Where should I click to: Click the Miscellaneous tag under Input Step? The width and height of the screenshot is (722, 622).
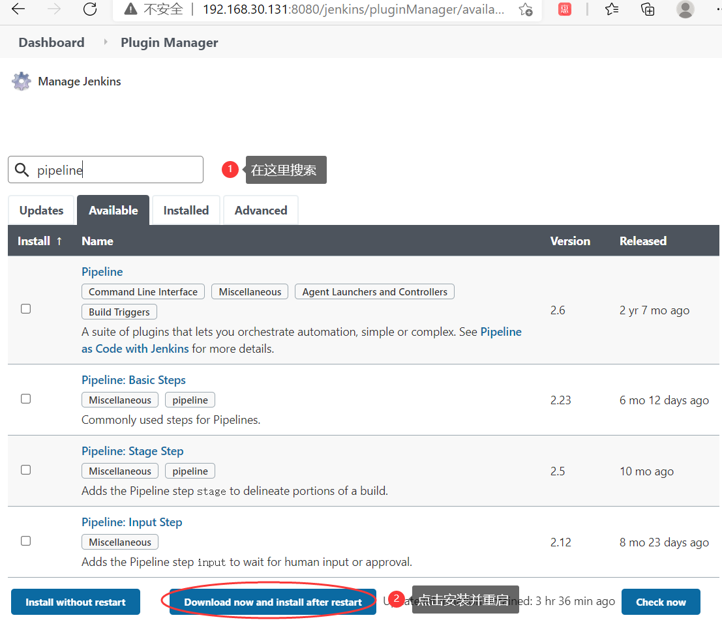(x=120, y=542)
